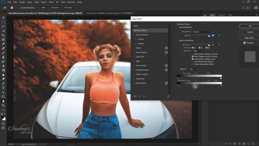Open the Knockout dropdown

pyautogui.click(x=197, y=51)
